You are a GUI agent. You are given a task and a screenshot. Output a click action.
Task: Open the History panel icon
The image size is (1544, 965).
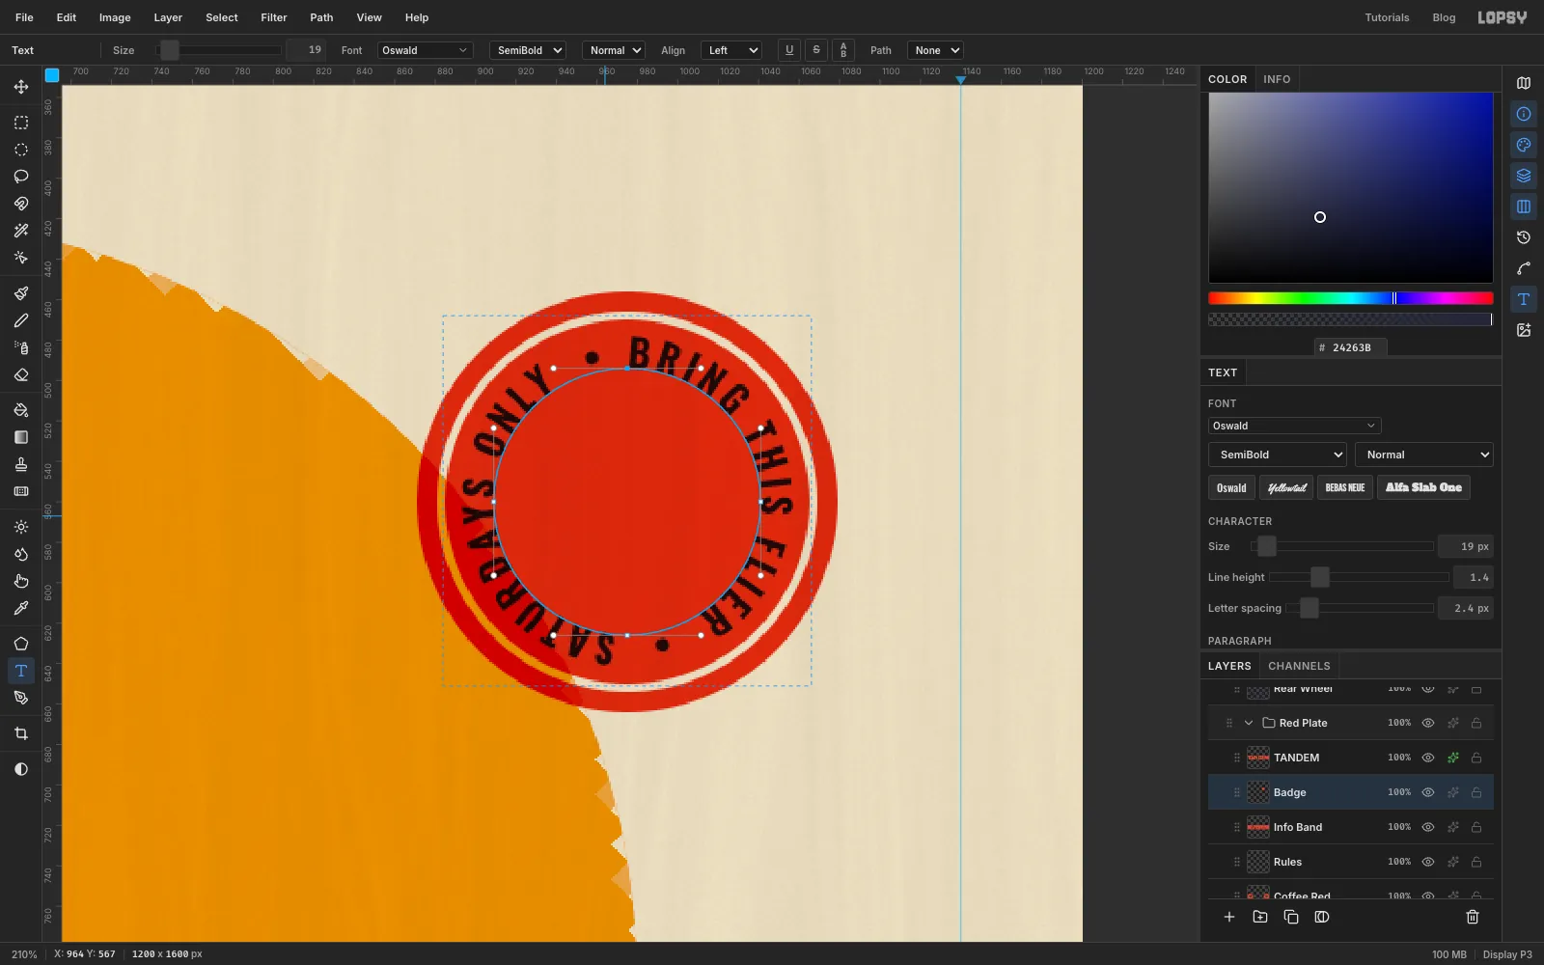1524,237
